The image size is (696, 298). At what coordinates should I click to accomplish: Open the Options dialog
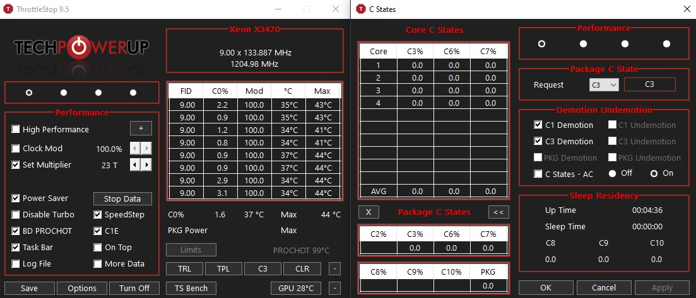point(82,288)
